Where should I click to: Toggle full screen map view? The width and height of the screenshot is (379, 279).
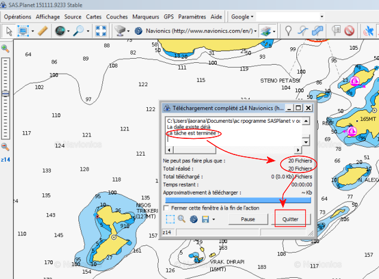(101, 31)
